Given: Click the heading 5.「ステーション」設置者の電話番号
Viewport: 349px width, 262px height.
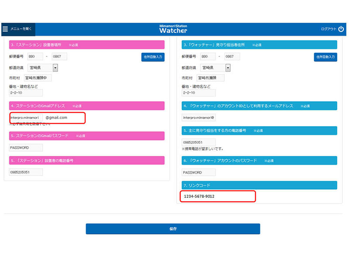Looking at the screenshot, I should coord(87,160).
